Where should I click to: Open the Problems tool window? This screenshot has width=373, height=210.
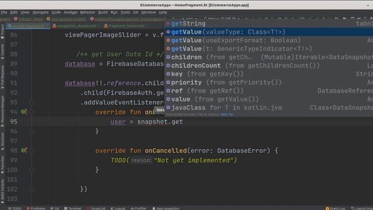[x=36, y=208]
